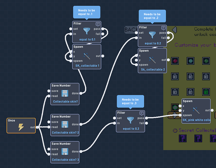Viewport: 216px width, 168px height.
Task: Click the pass port on equal to 0.3 Filter
Action: point(147,118)
